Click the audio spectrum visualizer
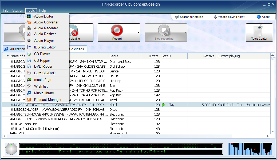This screenshot has height=160, width=277. [x=250, y=149]
